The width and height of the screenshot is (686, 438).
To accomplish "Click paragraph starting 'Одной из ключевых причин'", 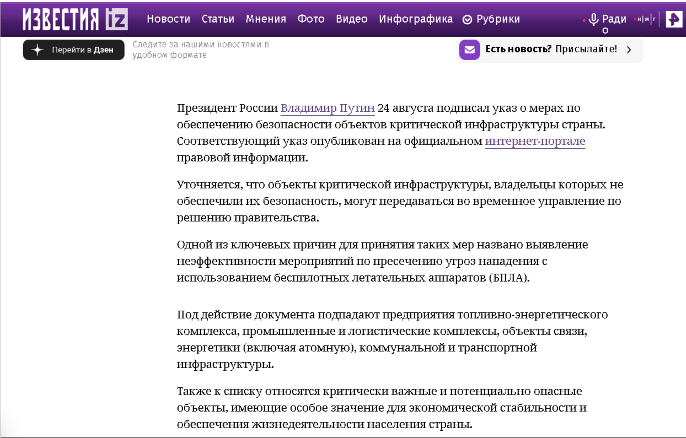I will 383,261.
